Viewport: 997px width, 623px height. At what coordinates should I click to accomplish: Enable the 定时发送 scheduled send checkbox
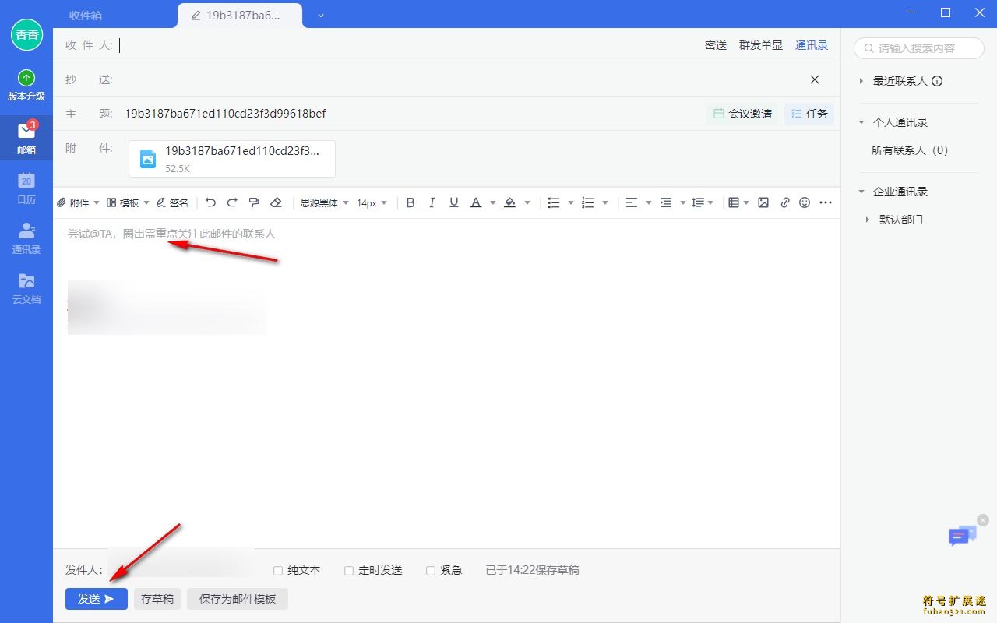(349, 571)
